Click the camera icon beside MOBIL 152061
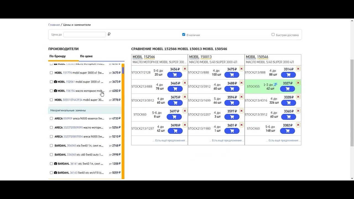The image size is (354, 199). pyautogui.click(x=55, y=82)
